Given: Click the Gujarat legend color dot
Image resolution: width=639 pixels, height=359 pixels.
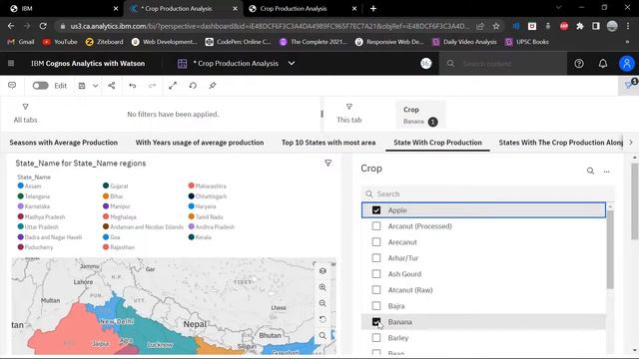Looking at the screenshot, I should coord(106,185).
